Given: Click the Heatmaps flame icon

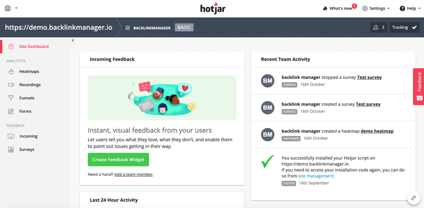Looking at the screenshot, I should [11, 71].
